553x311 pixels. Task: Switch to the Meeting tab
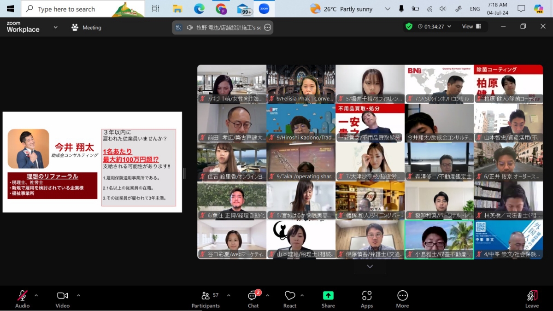(86, 28)
